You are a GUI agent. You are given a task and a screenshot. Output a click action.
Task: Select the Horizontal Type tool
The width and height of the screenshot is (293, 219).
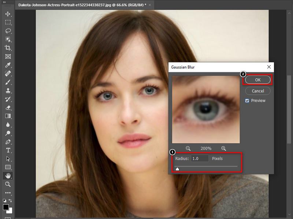8,150
